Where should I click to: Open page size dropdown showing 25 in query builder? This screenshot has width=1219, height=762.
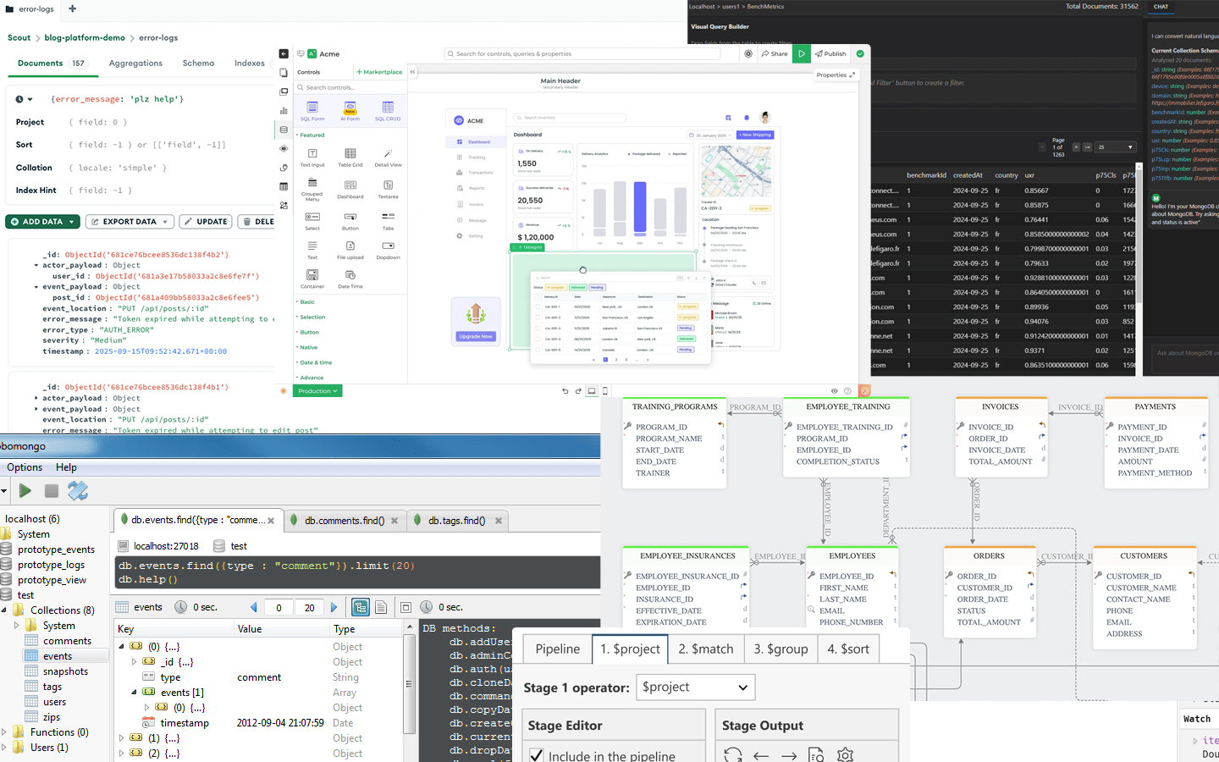coord(1115,147)
